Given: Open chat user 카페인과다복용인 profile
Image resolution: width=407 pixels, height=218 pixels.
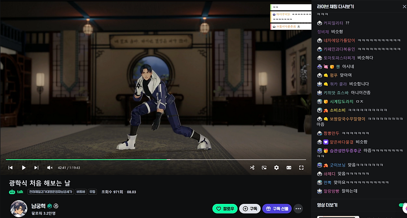Looking at the screenshot, I should [339, 49].
